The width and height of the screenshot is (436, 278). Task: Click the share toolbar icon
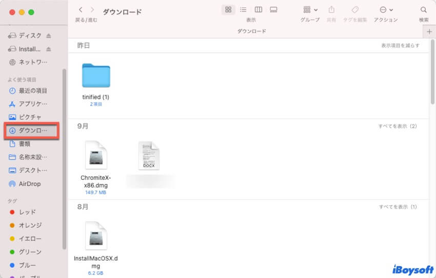point(331,10)
